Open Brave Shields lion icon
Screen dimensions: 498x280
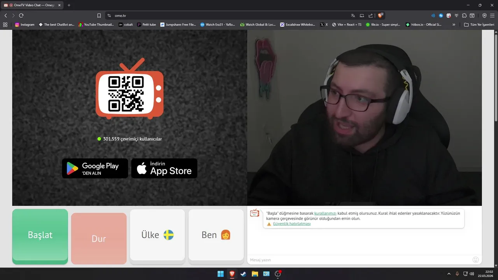click(x=381, y=16)
